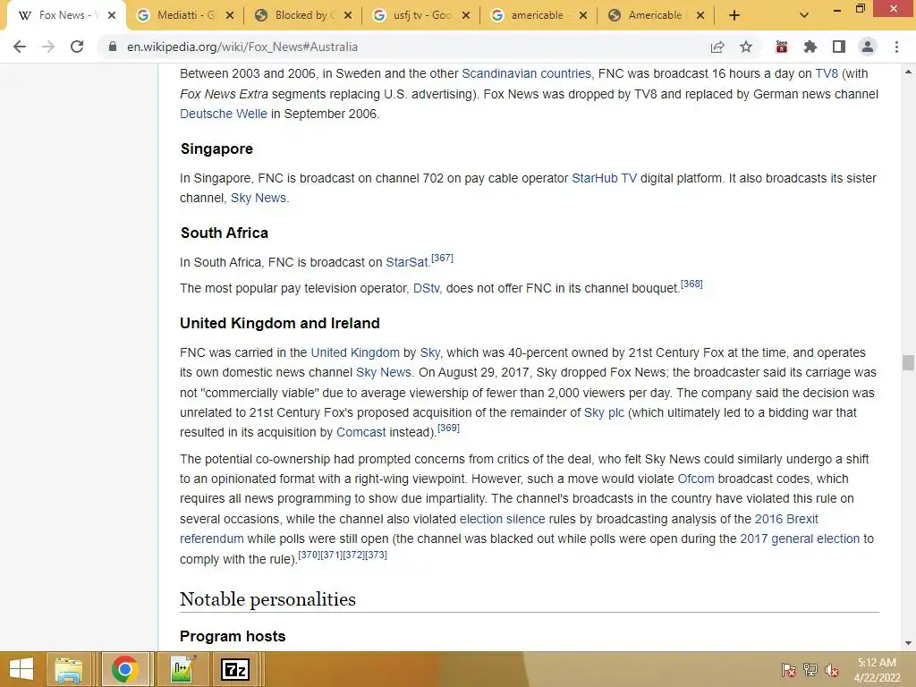Open the Ofcom link
The image size is (916, 687).
click(x=696, y=479)
